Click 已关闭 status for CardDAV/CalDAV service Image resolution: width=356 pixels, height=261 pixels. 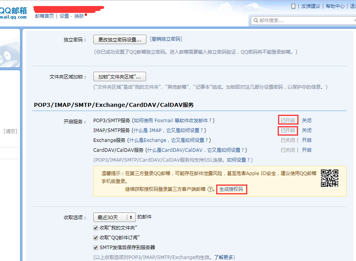click(x=288, y=150)
